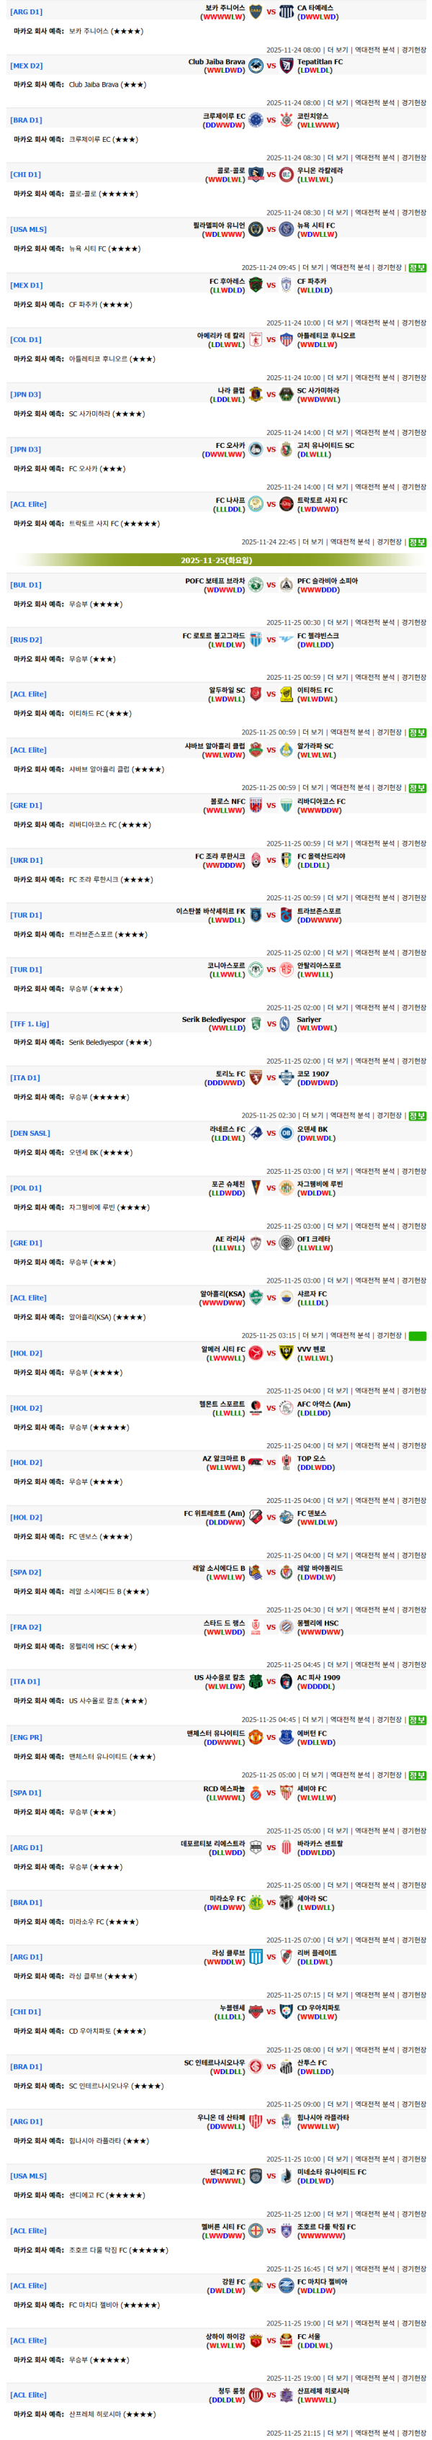Click the Trabzonspor team logo

pos(286,915)
